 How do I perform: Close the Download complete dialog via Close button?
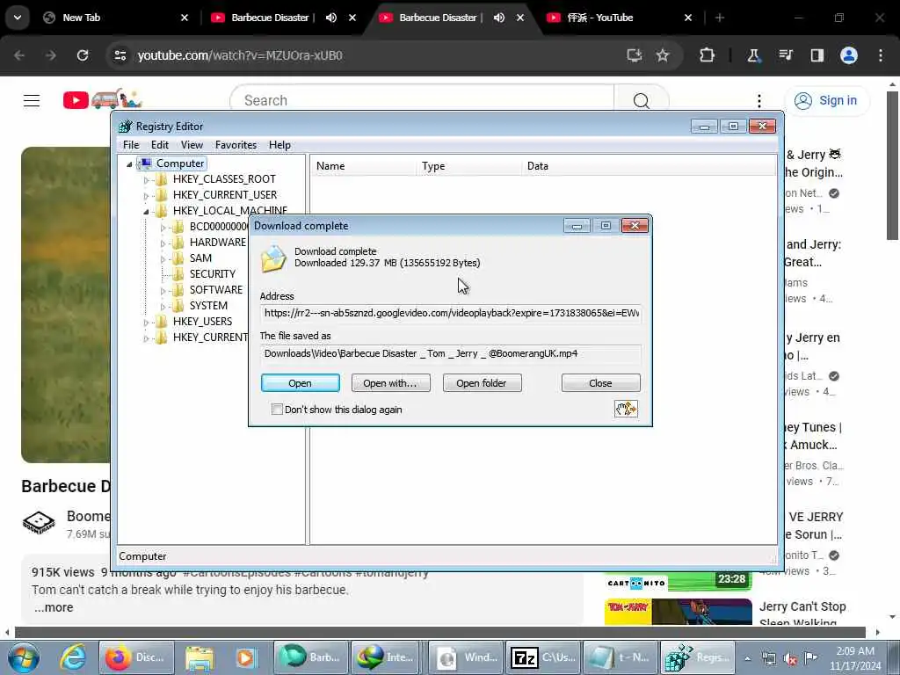600,383
